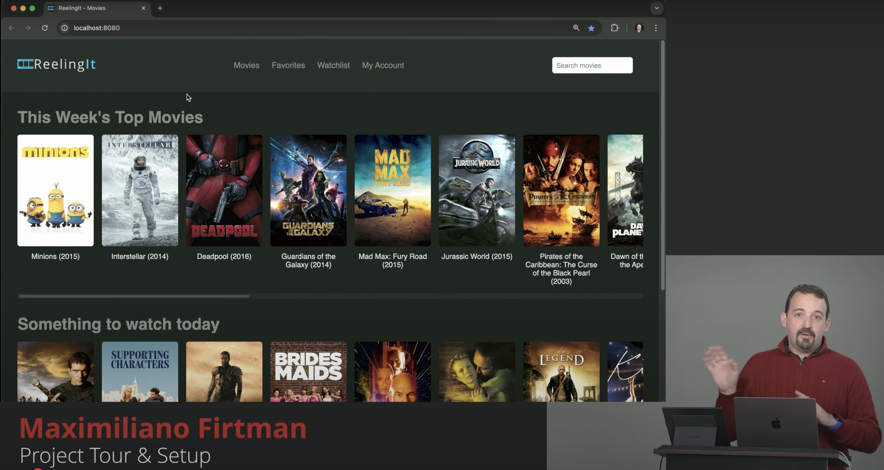Close the ReelingIt - Movies tab
The image size is (884, 470).
pos(144,8)
